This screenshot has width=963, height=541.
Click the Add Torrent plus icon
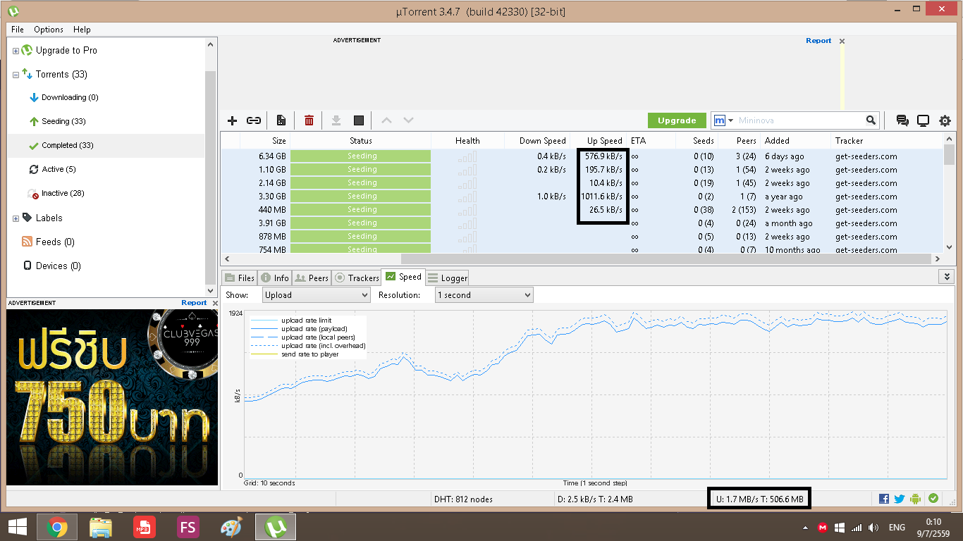[232, 120]
